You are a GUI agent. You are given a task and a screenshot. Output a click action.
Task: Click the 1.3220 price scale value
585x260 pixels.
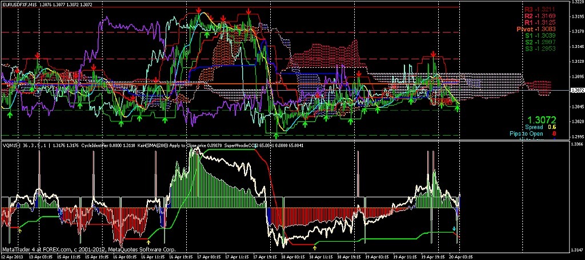click(x=577, y=2)
